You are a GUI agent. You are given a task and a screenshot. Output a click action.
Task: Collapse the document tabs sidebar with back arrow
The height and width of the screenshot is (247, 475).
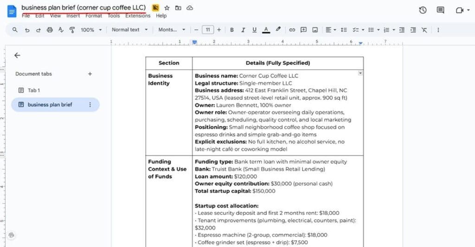coord(17,55)
